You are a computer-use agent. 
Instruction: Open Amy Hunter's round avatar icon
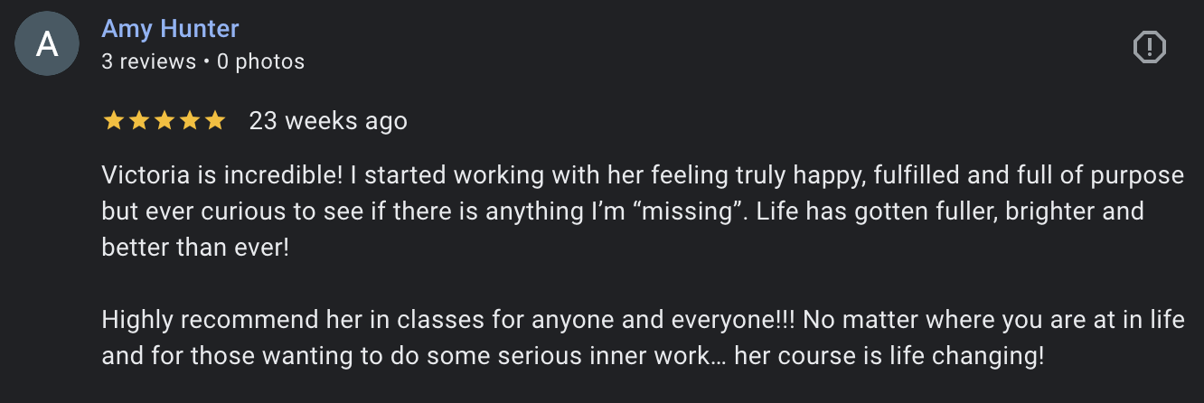pyautogui.click(x=47, y=45)
